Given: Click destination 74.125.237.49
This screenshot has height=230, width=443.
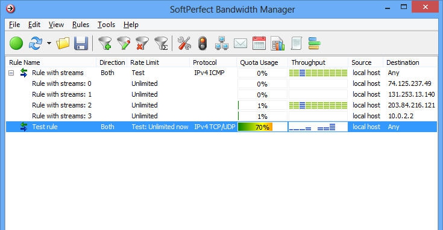Looking at the screenshot, I should point(410,83).
